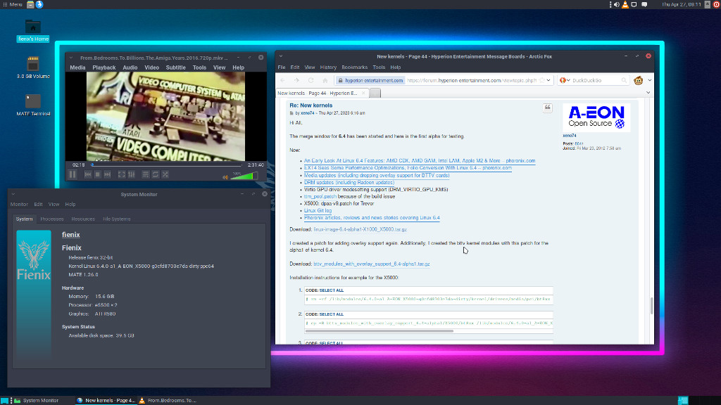
Task: Show the VLC playlist
Action: coord(145,174)
